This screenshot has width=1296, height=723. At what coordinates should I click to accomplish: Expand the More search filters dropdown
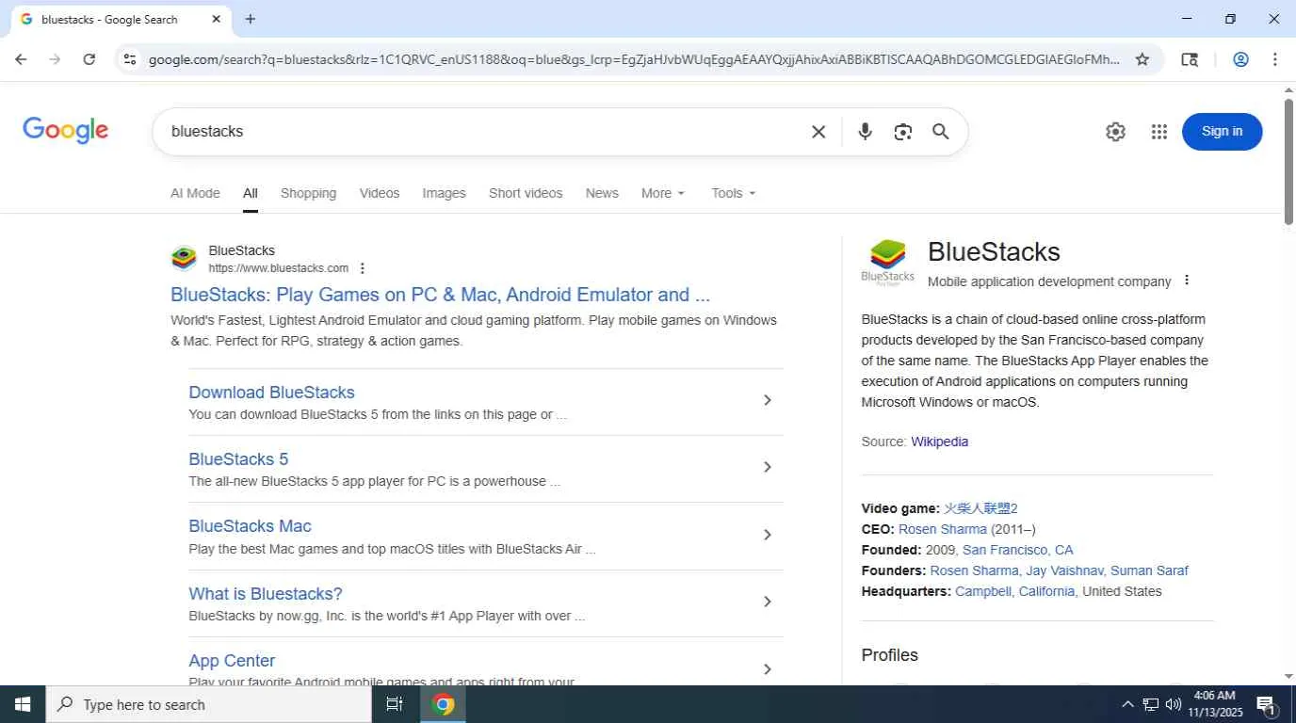pos(663,193)
